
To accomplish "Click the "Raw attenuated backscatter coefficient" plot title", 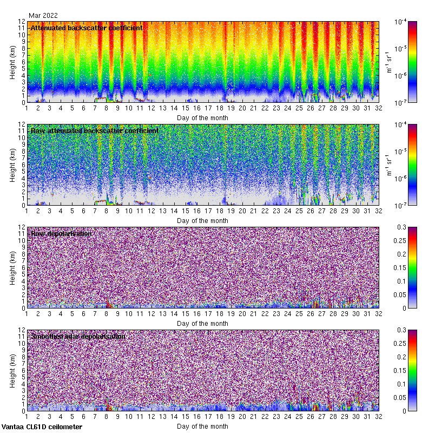I will (x=95, y=130).
